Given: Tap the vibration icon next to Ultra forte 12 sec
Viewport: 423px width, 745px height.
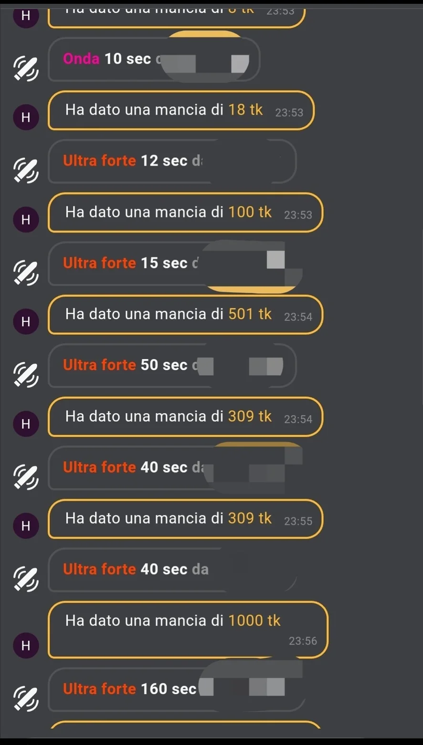Looking at the screenshot, I should pyautogui.click(x=26, y=170).
